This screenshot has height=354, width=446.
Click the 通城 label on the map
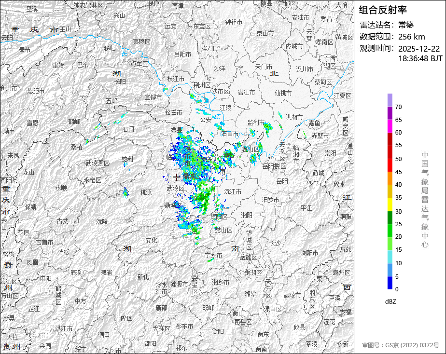pyautogui.click(x=318, y=173)
